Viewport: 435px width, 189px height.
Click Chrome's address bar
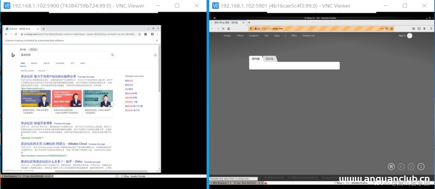click(80, 34)
